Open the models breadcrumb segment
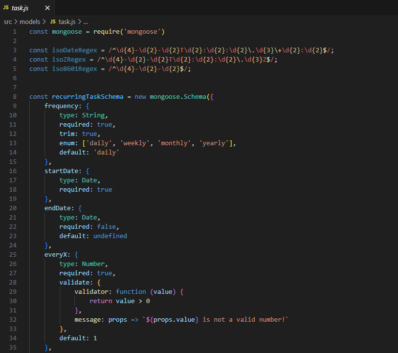This screenshot has width=398, height=353. [x=29, y=22]
